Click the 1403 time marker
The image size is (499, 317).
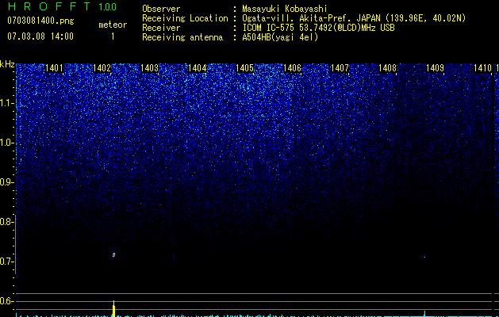coord(149,68)
